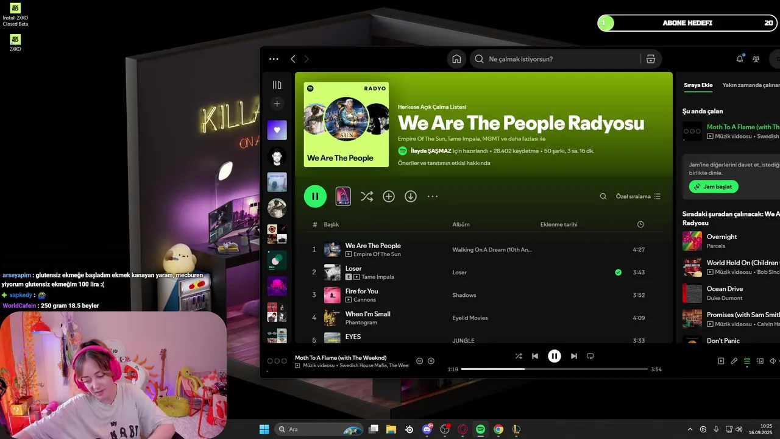780x439 pixels.
Task: Sort by the duration clock icon column
Action: coord(640,224)
